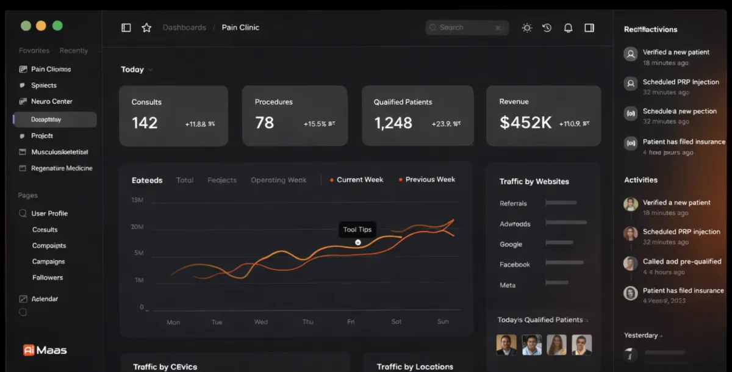Select the Total chart tab
732x372 pixels.
click(x=185, y=180)
